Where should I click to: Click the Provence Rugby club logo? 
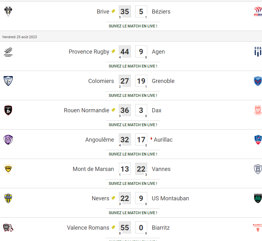click(8, 52)
